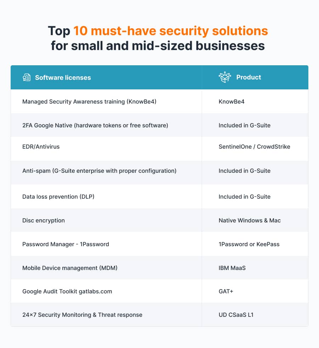
Task: Click the Software licenses column header
Action: coord(63,77)
